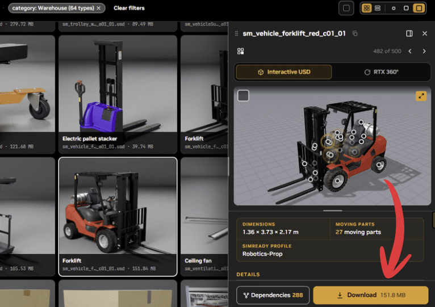Open the selected red Forklift card
Screen dimensions: 435x307
(x=118, y=217)
